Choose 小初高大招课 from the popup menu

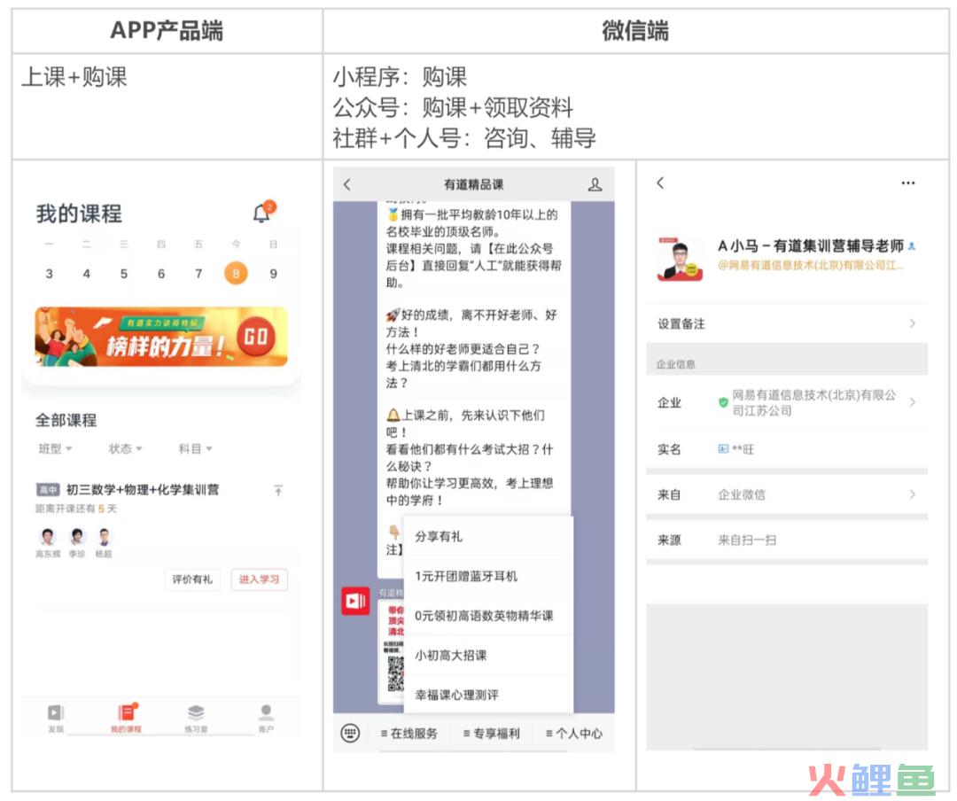click(x=488, y=656)
